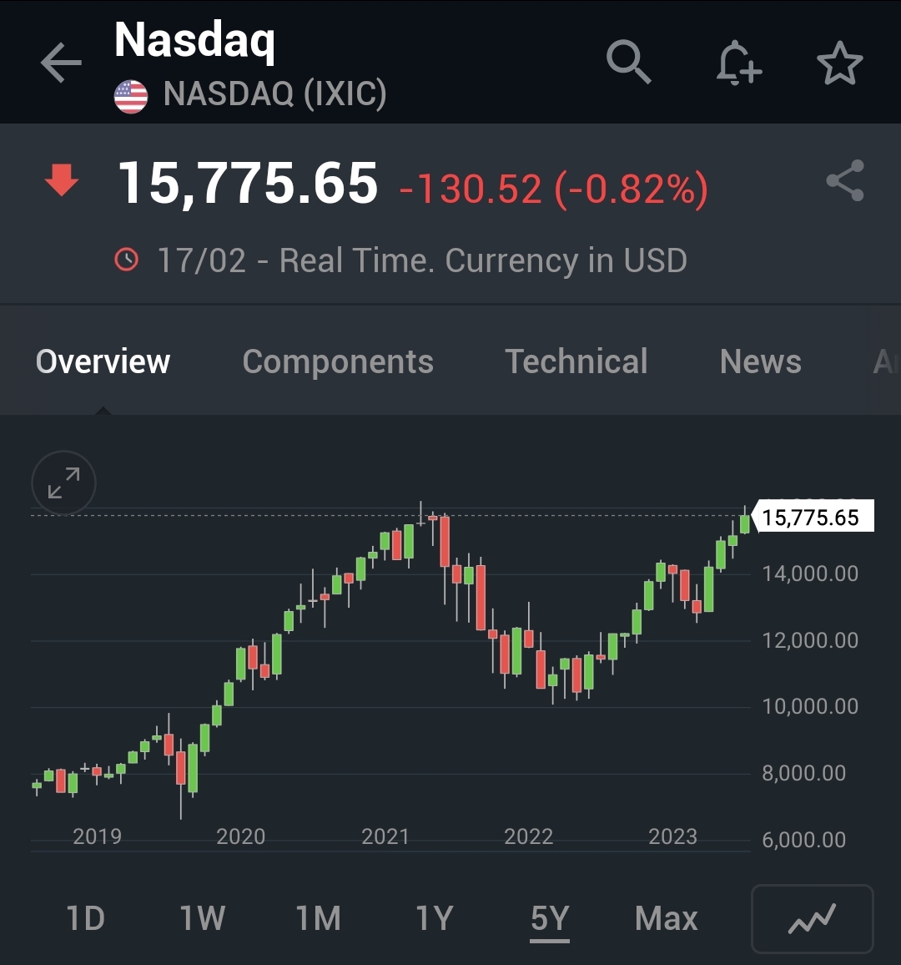Tap the red down arrow indicator

[x=62, y=179]
